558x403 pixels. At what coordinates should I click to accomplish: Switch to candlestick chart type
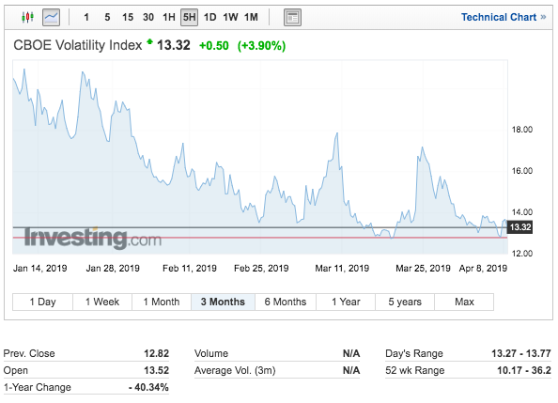tap(27, 17)
